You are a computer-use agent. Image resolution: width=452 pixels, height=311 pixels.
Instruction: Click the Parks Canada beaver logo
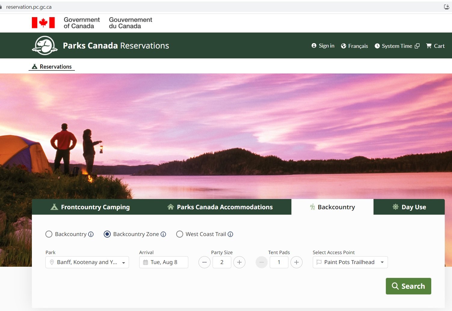tap(45, 45)
